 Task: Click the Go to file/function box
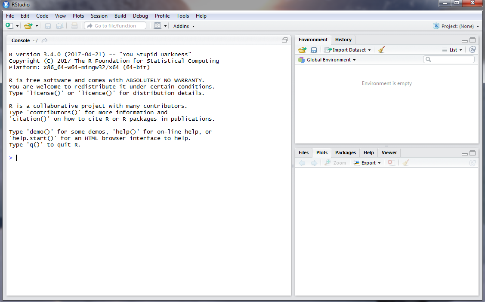pos(115,26)
